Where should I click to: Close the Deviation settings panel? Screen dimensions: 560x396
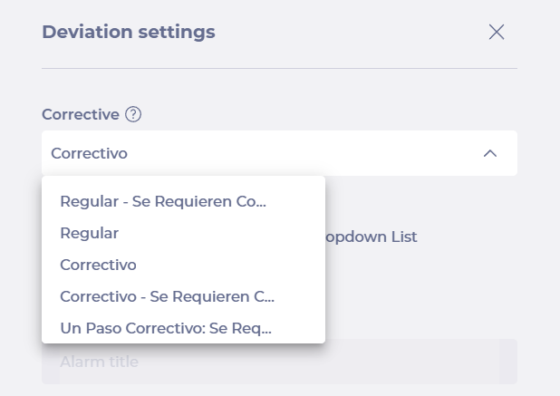click(497, 32)
